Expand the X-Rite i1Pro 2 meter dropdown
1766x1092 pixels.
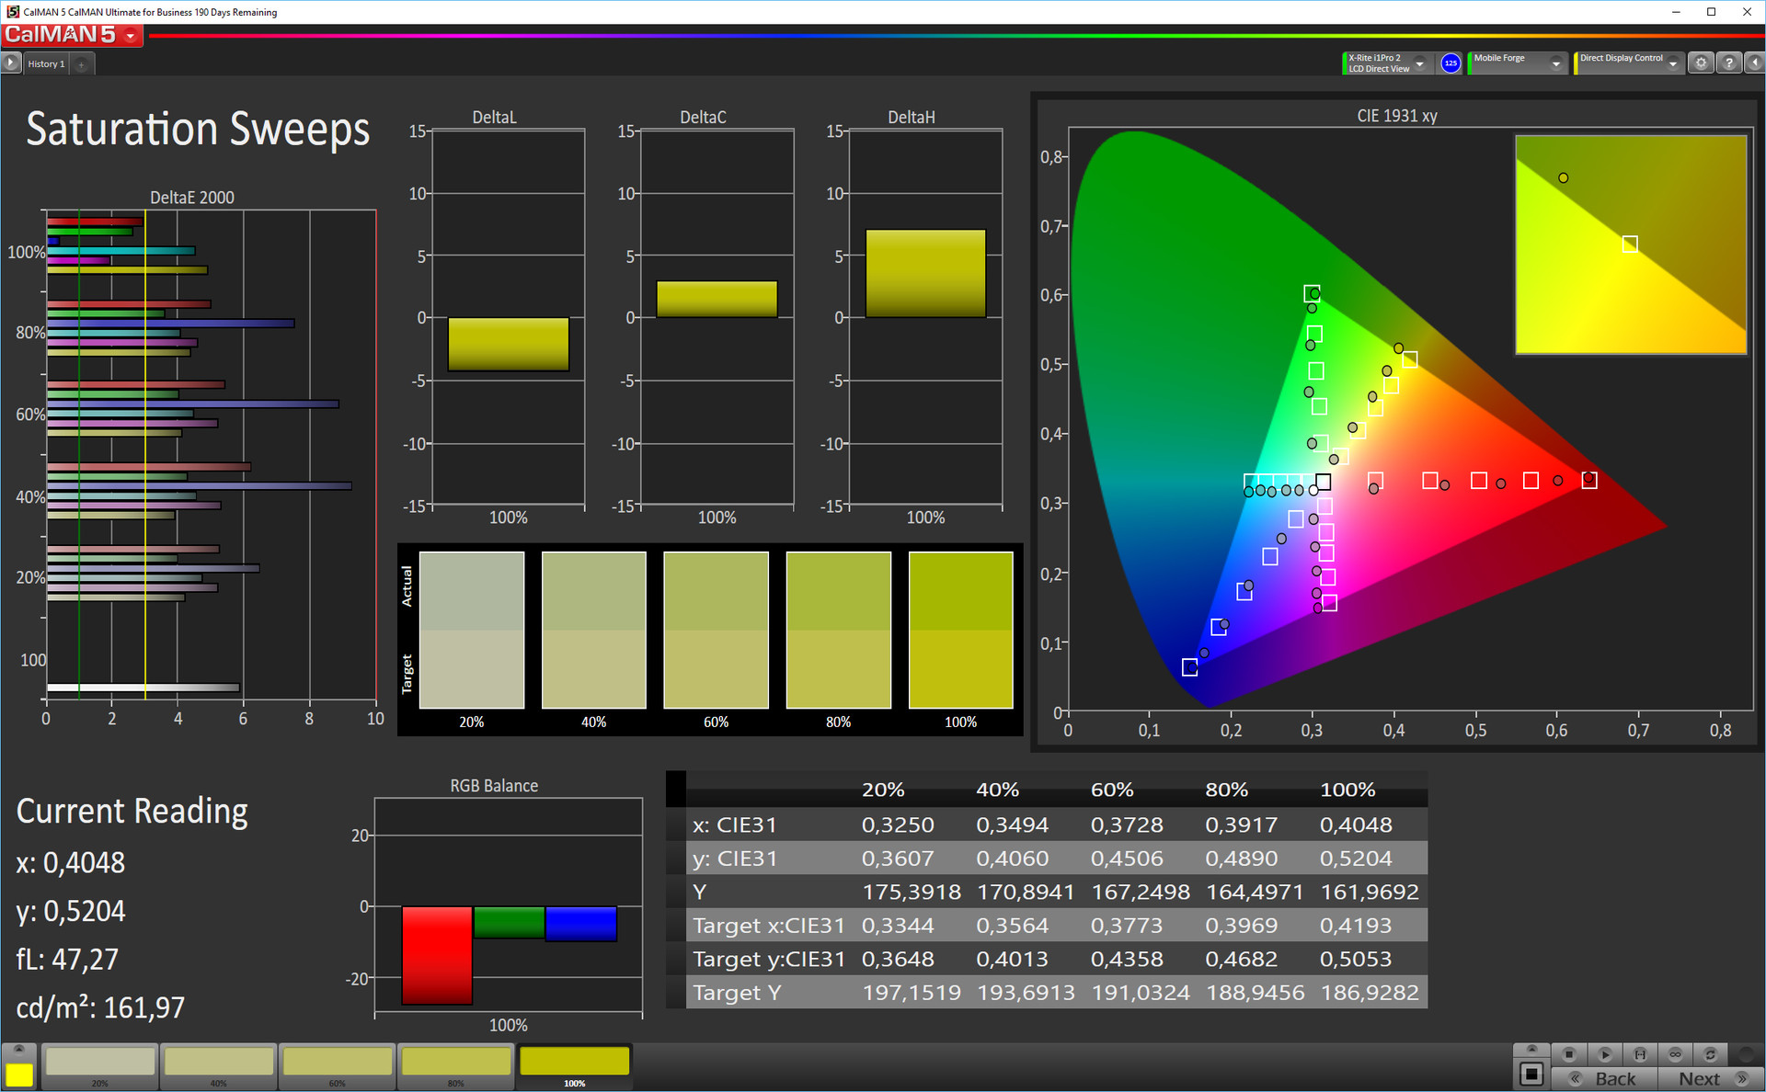pos(1420,63)
